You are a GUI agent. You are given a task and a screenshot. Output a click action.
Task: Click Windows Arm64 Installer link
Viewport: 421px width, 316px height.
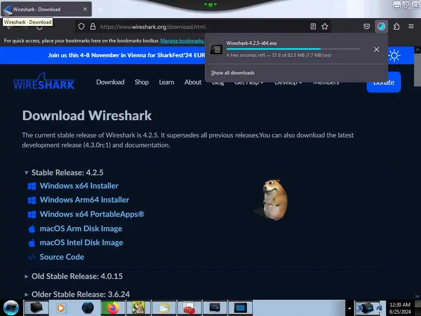click(84, 200)
